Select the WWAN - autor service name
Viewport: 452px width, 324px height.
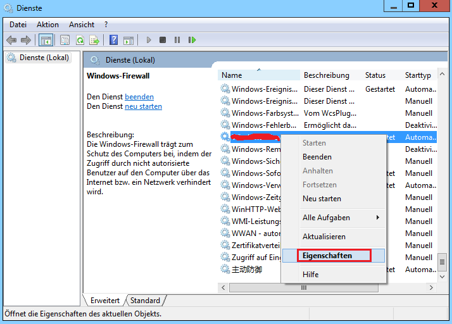256,234
